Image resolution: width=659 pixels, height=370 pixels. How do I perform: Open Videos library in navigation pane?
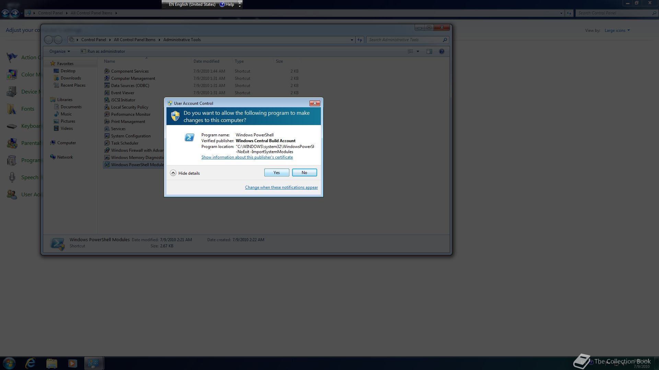point(67,128)
